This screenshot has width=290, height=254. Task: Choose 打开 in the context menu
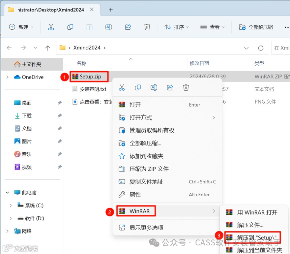[x=167, y=105]
